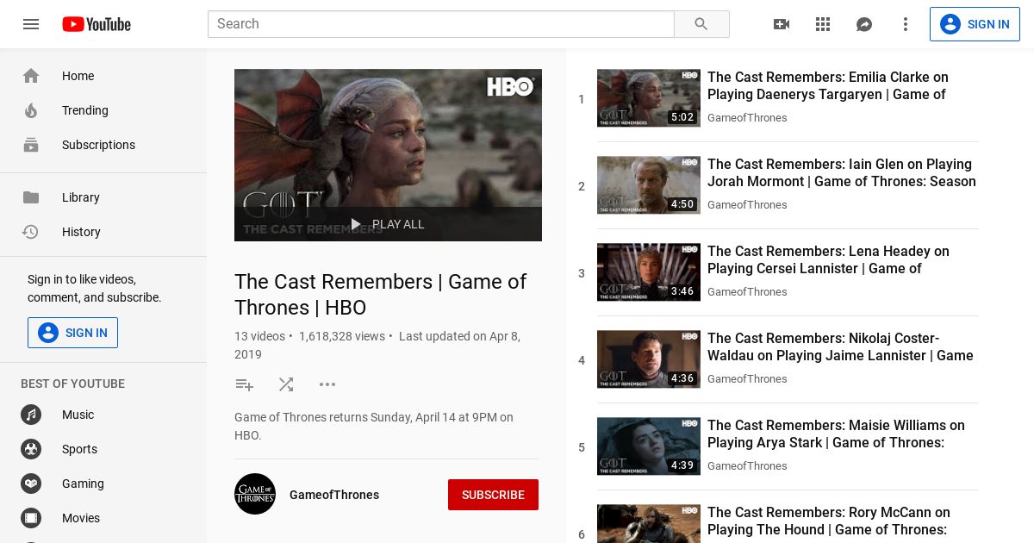Viewport: 1034px width, 543px height.
Task: Click the shuffle play icon
Action: (x=286, y=384)
